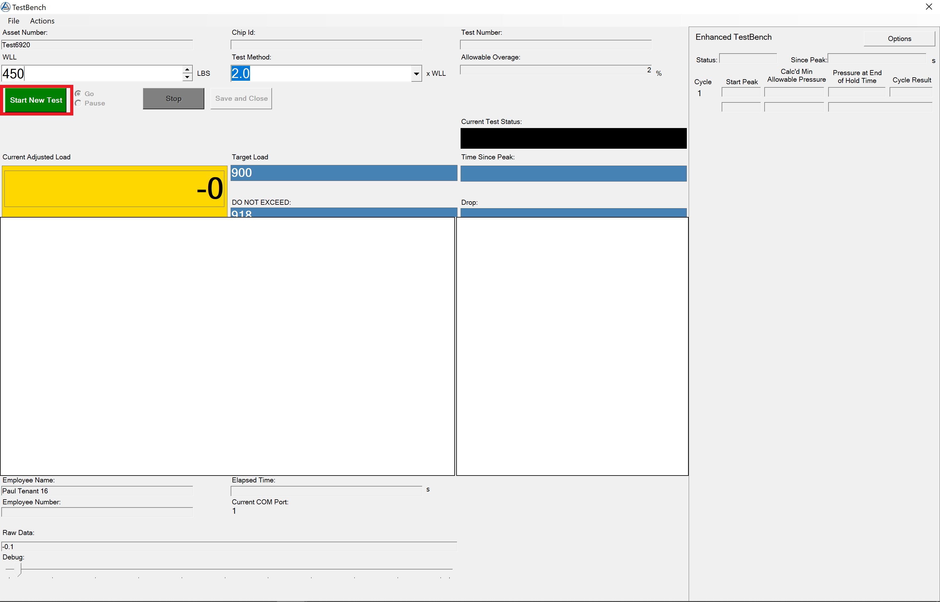Viewport: 940px width, 602px height.
Task: Increase WLL with the up spinner arrow
Action: pyautogui.click(x=187, y=69)
